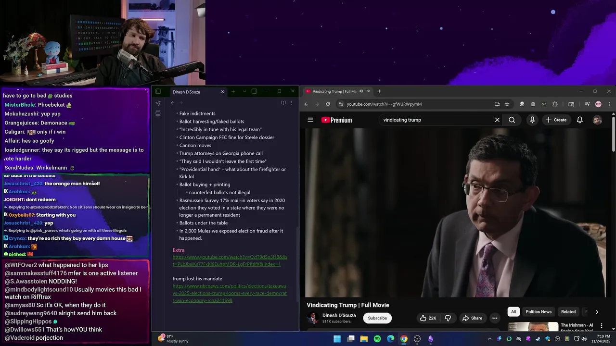This screenshot has width=616, height=346.
Task: Show more filter chips with right arrow
Action: [x=597, y=312]
